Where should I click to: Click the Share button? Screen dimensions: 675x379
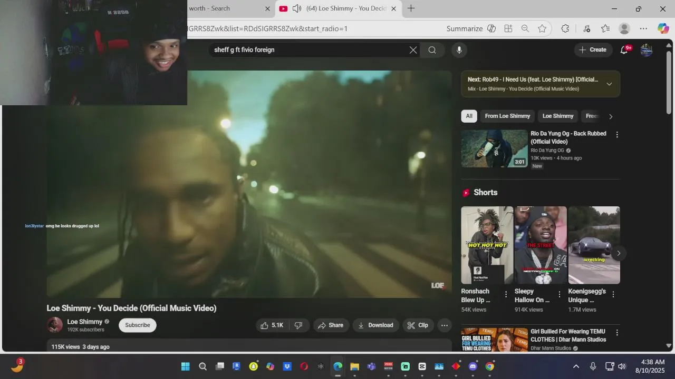tap(331, 325)
